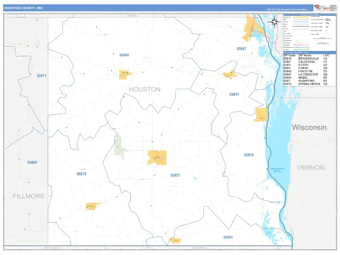
Task: Click the Mississippi River label in the water
Action: coord(277,170)
